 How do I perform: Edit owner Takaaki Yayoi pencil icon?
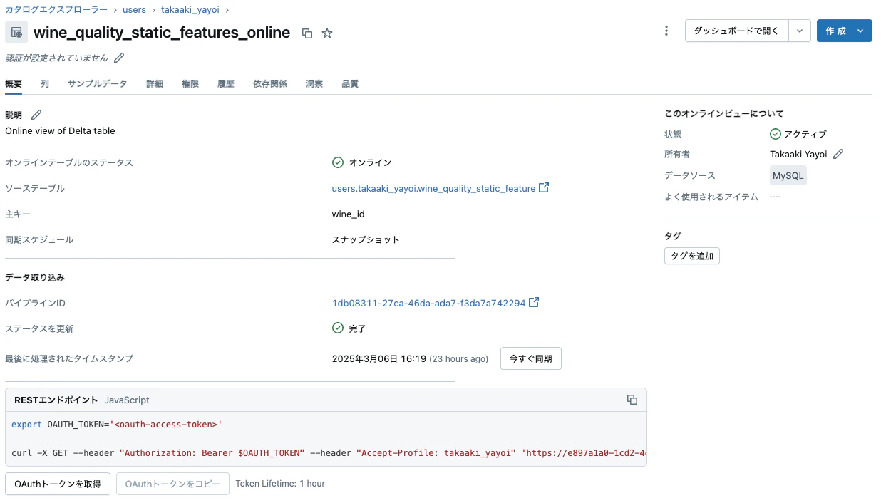coord(838,154)
